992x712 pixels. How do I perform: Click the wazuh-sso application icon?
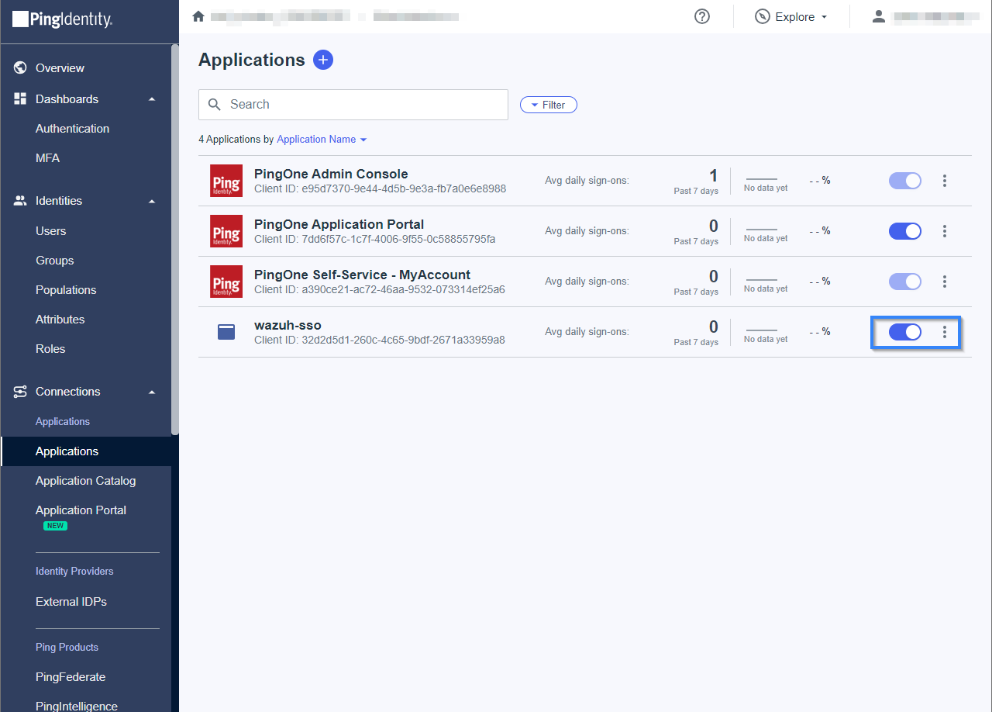pyautogui.click(x=226, y=332)
